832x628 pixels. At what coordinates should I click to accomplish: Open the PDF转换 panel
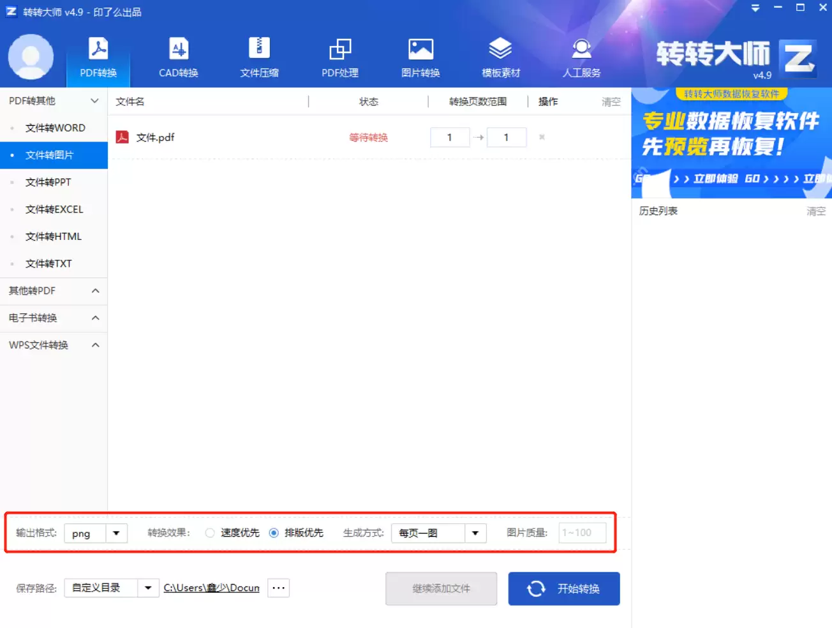click(98, 57)
